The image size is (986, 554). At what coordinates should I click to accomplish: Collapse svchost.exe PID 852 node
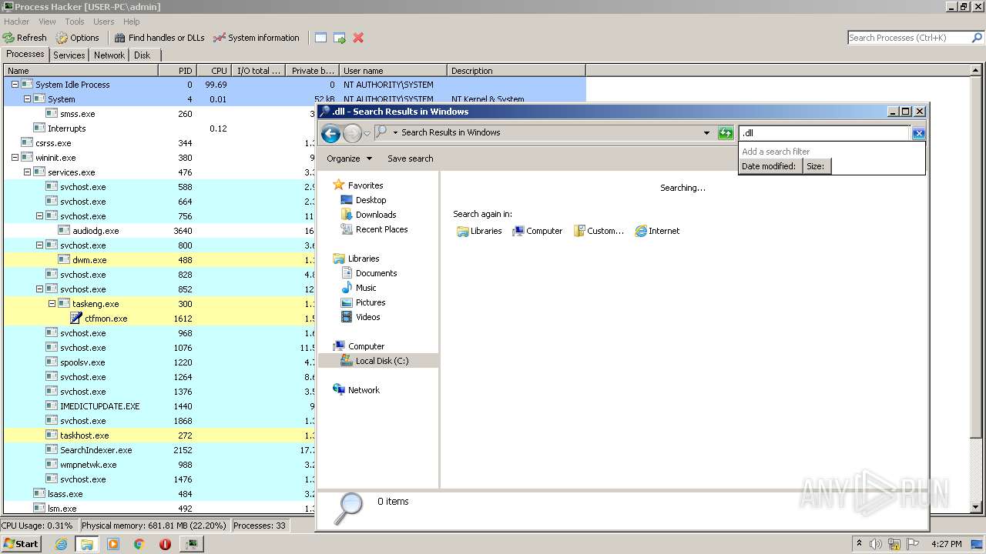coord(39,289)
